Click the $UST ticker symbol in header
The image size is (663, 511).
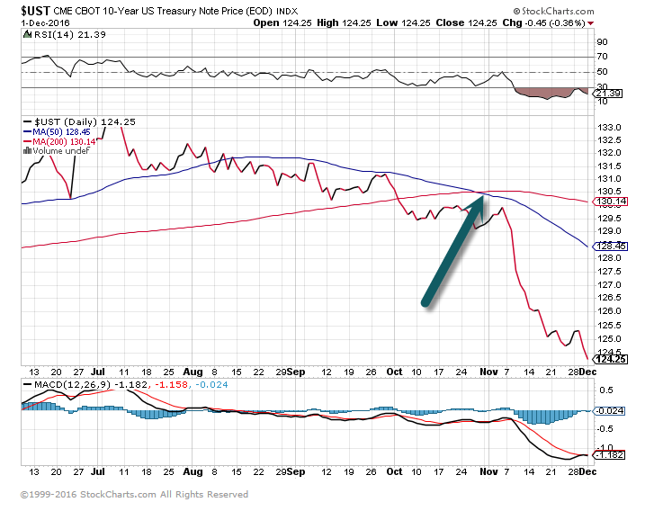point(35,11)
